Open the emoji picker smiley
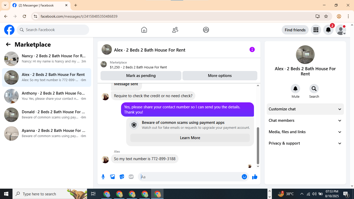Viewport: 354px width, 199px height. [x=244, y=177]
